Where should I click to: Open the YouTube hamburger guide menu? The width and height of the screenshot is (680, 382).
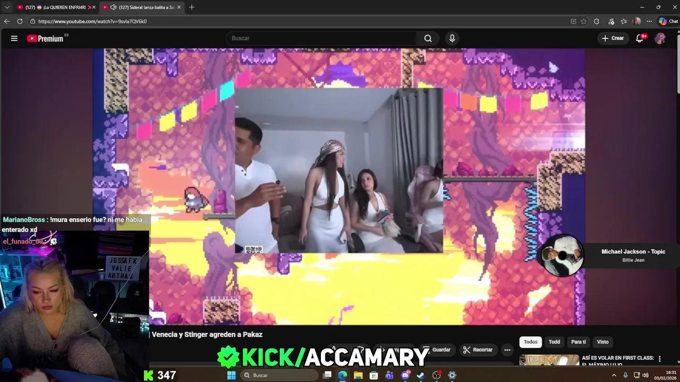14,38
